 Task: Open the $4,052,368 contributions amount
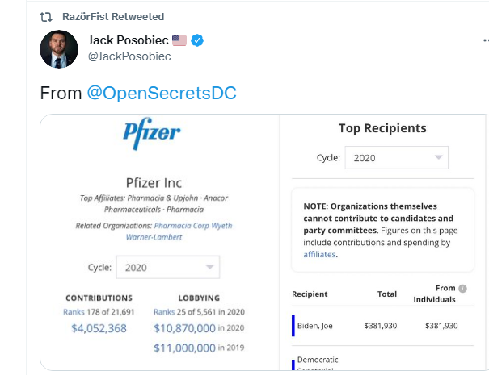click(99, 328)
